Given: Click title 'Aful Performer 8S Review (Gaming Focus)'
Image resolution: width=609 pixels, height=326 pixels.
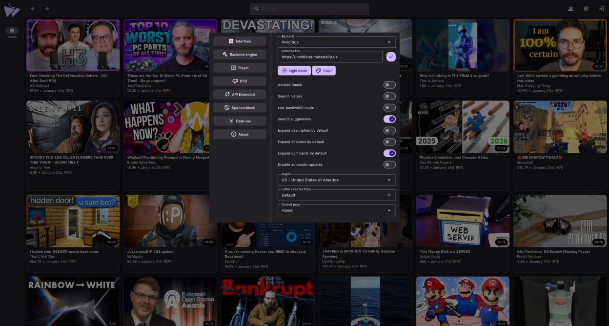Looking at the screenshot, I should tap(553, 252).
